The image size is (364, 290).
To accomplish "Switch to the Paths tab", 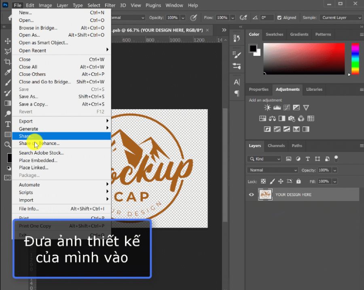I will 297,145.
